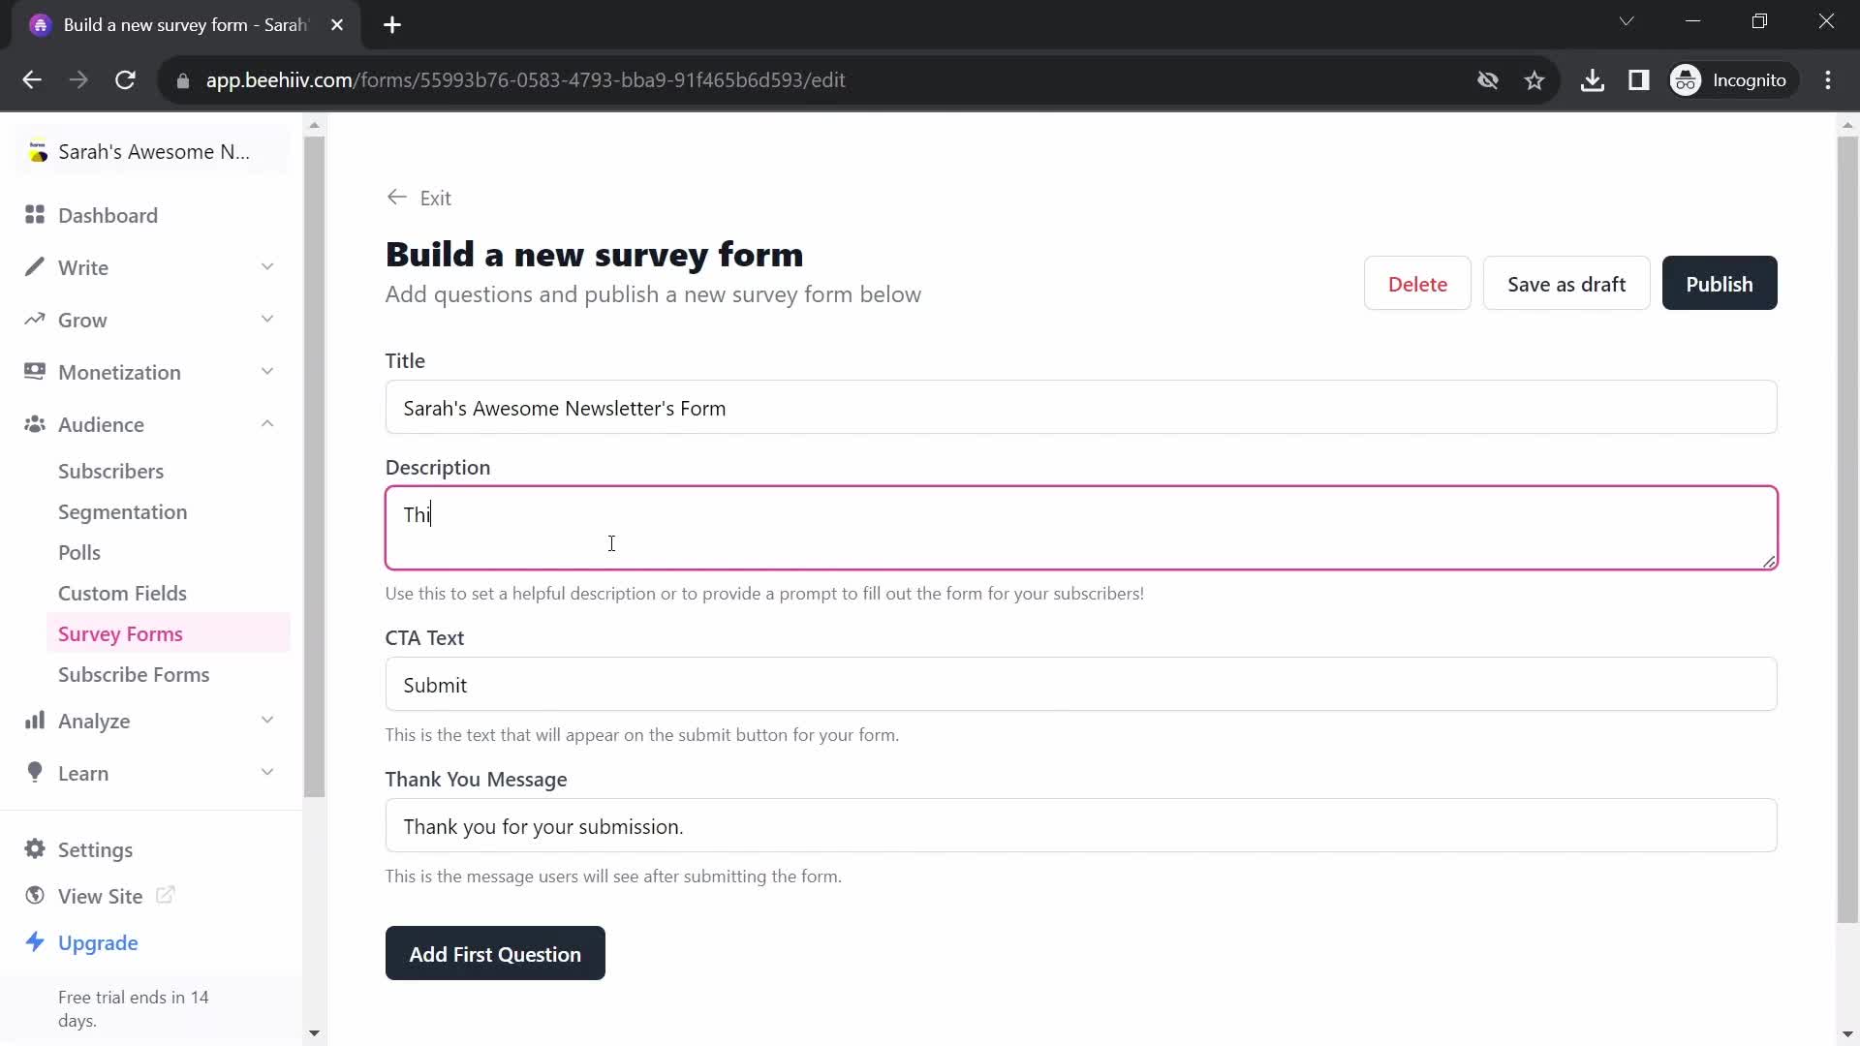This screenshot has width=1860, height=1046.
Task: Click the Analyze section icon
Action: [x=33, y=721]
